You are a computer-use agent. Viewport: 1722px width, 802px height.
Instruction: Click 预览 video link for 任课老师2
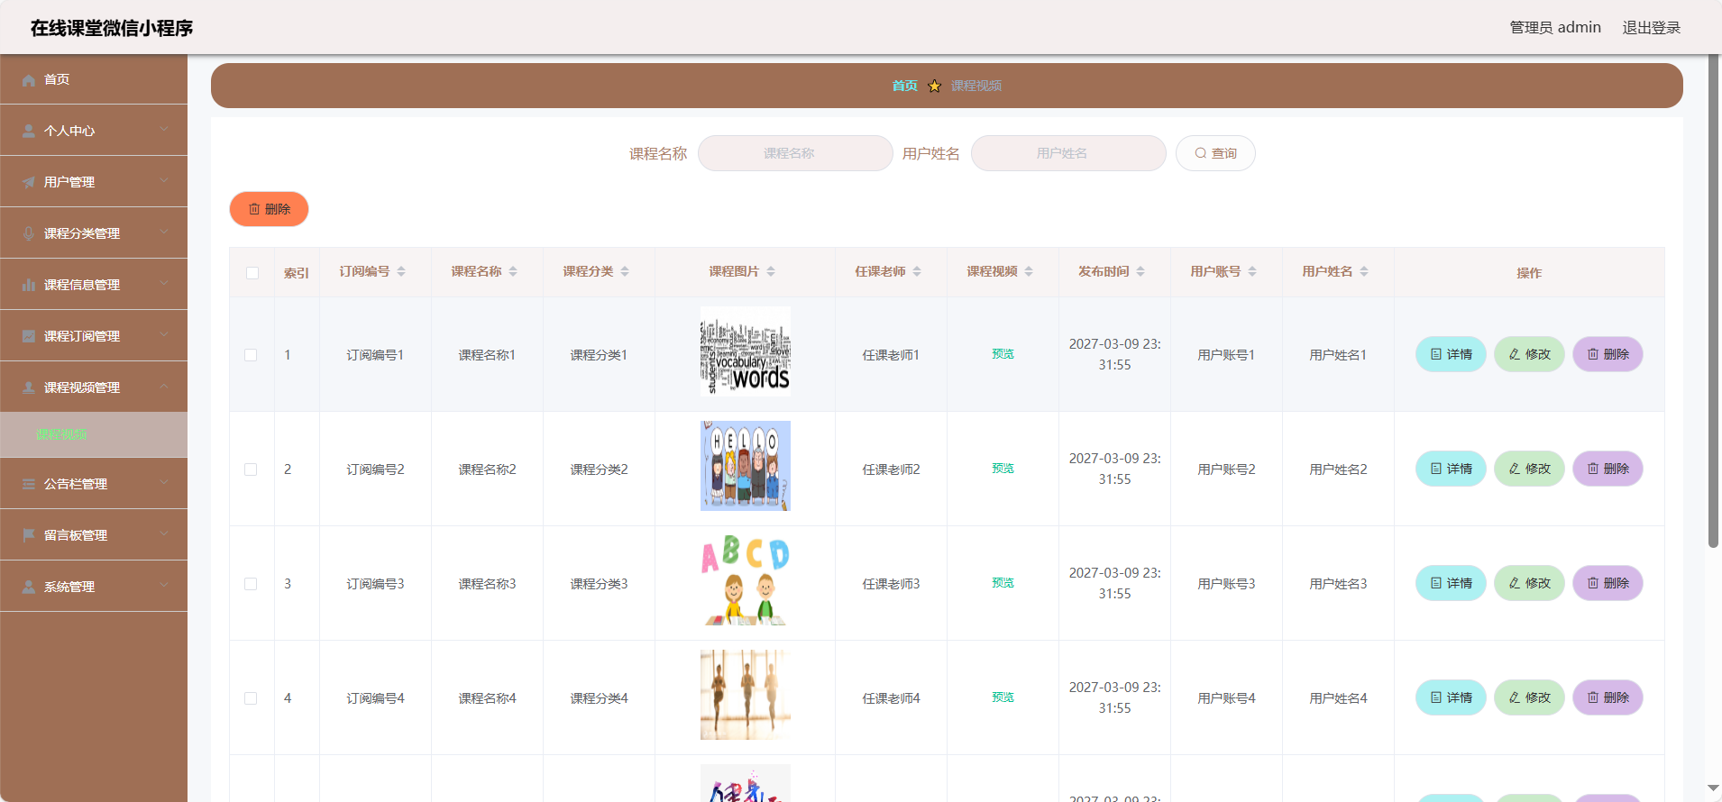(x=1003, y=469)
